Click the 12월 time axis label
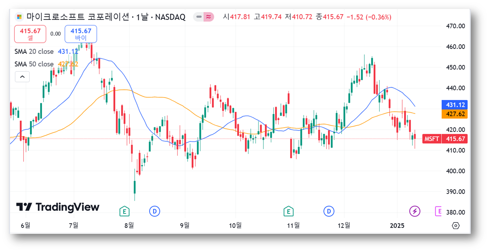The image size is (489, 252). (x=344, y=225)
